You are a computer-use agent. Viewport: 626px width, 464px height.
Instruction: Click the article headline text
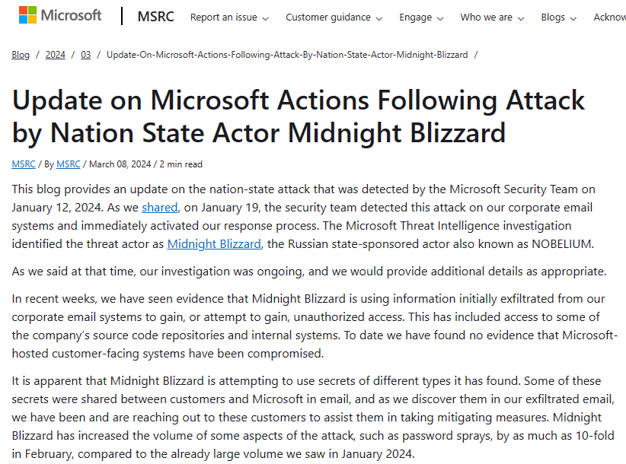299,116
